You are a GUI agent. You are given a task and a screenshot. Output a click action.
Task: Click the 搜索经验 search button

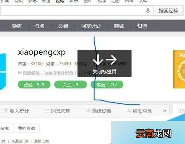point(168,11)
